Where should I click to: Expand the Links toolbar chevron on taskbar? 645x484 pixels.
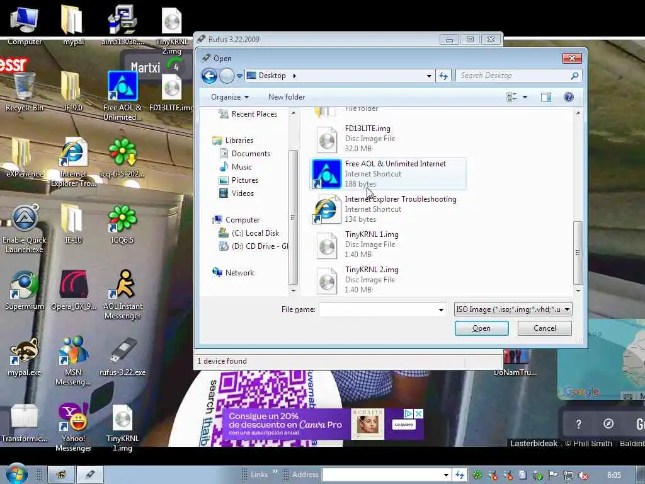[275, 471]
